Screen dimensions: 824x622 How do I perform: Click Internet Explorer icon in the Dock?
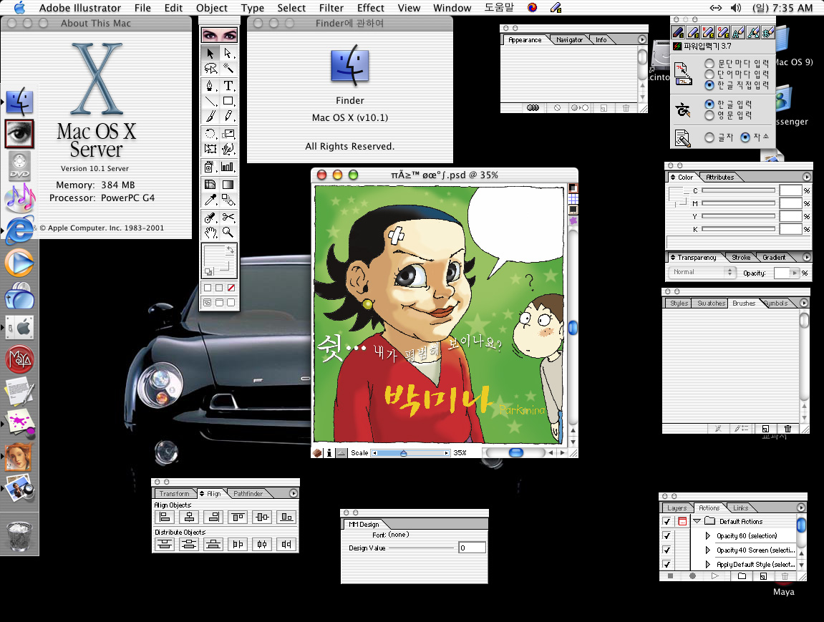(19, 230)
